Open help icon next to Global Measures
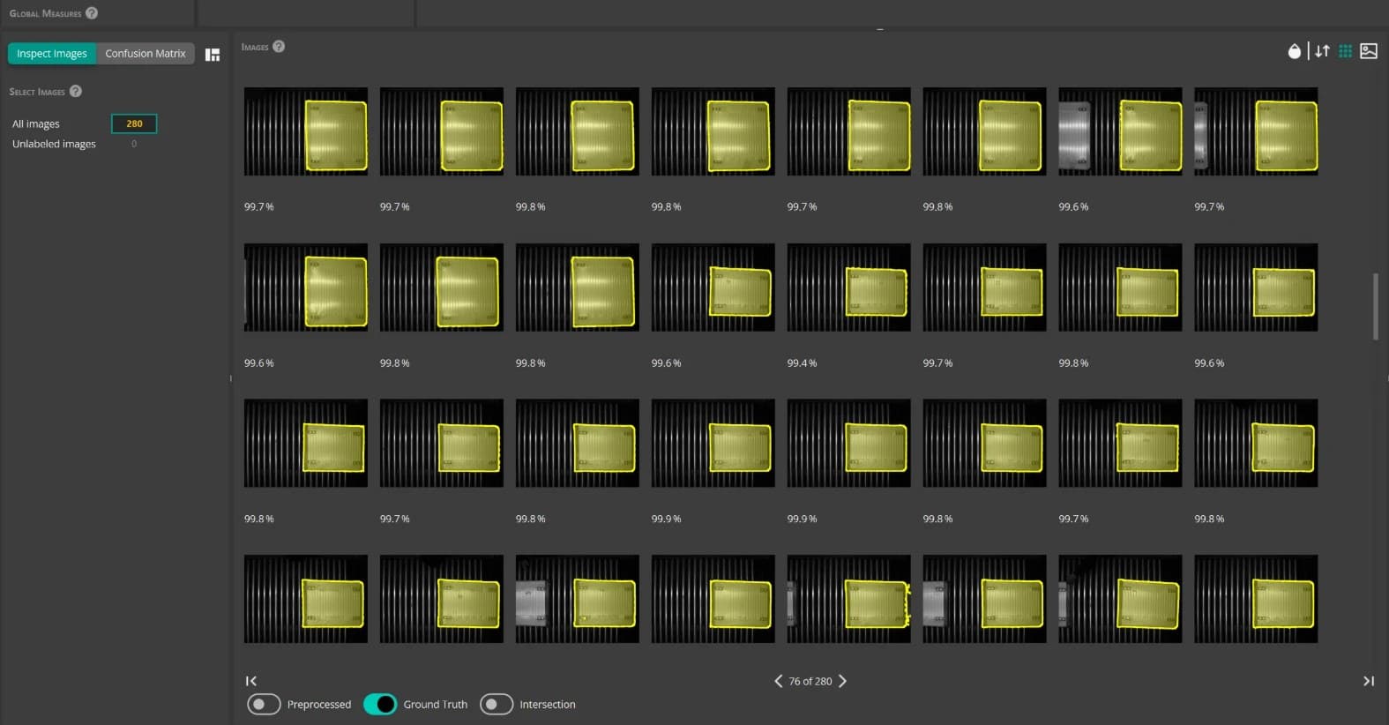 (x=92, y=13)
